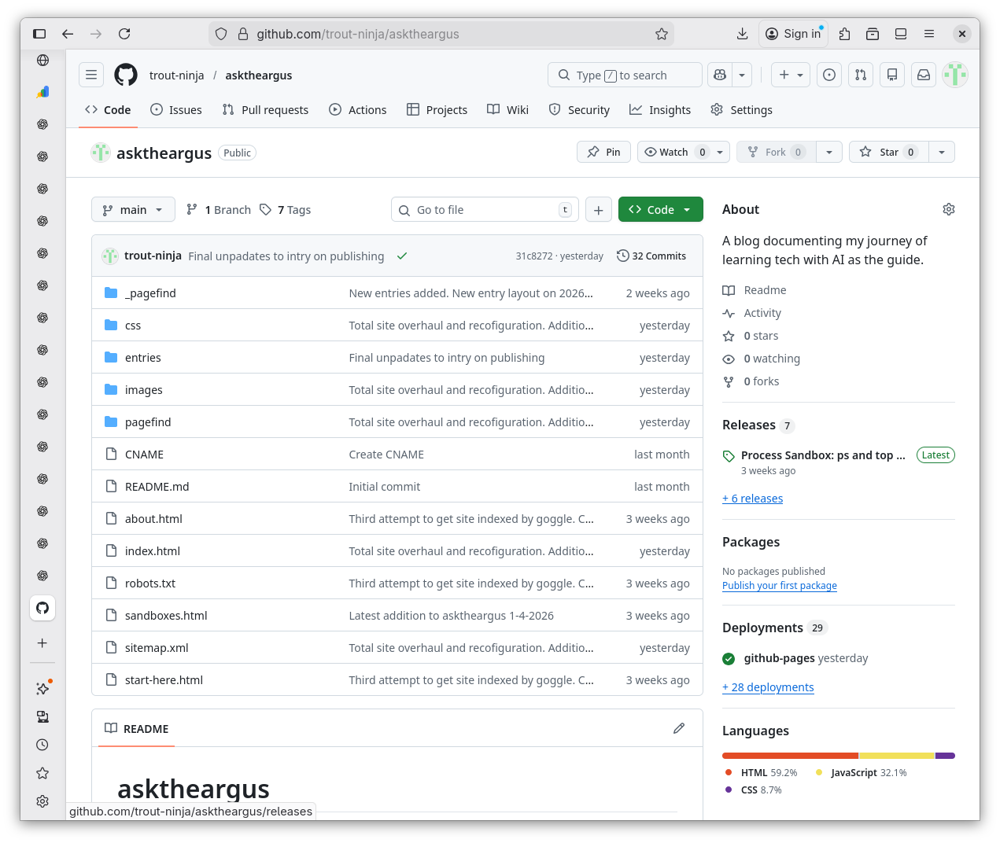
Task: Star the asktheargus repository
Action: [x=888, y=152]
